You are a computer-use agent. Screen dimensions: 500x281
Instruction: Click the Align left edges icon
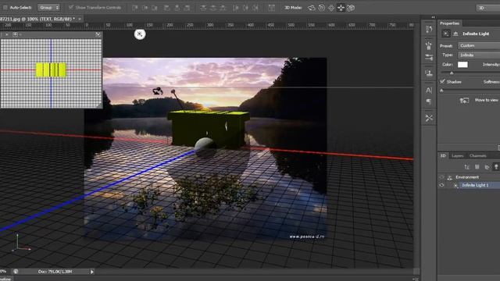tap(166, 8)
